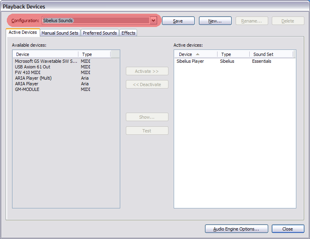
Task: Click the Show... button
Action: (x=147, y=117)
